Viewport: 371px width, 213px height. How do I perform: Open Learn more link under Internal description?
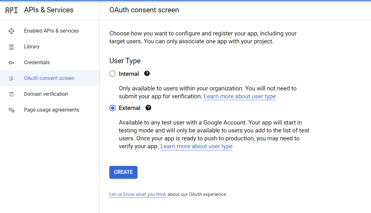240,96
